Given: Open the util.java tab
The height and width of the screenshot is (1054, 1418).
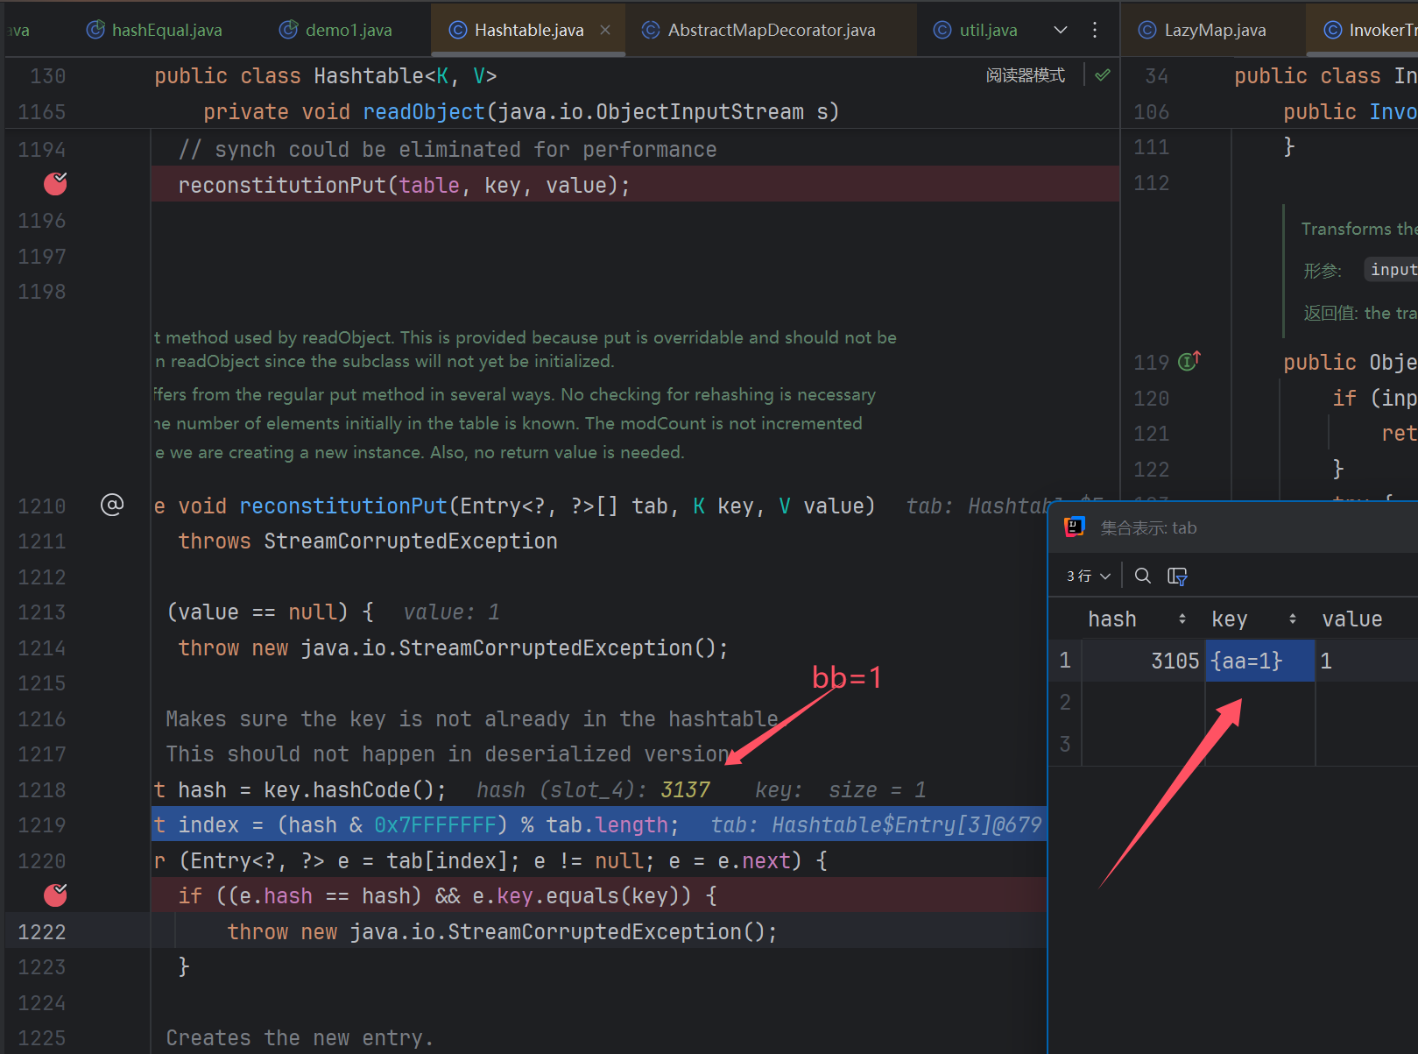Looking at the screenshot, I should click(x=975, y=30).
